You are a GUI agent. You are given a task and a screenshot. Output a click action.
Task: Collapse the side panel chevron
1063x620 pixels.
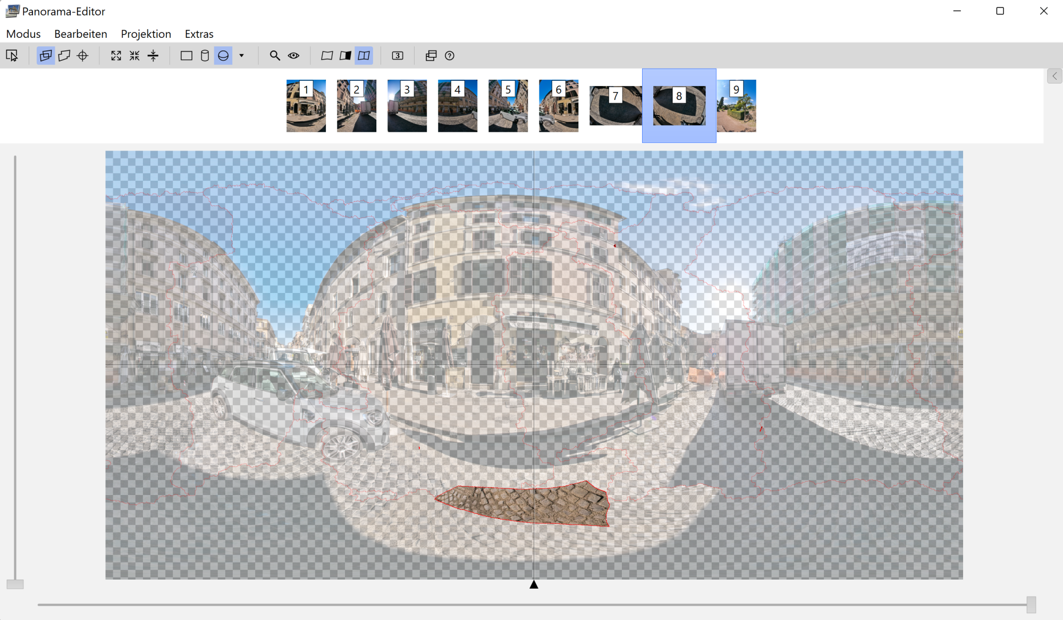[x=1054, y=76]
